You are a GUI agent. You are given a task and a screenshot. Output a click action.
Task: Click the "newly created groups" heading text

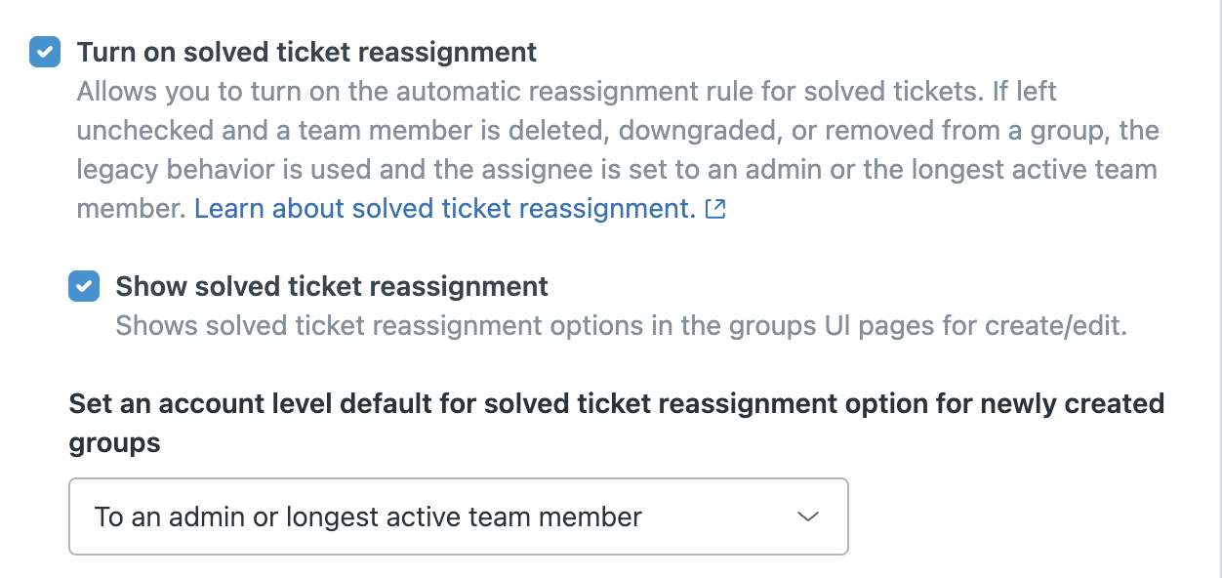616,423
